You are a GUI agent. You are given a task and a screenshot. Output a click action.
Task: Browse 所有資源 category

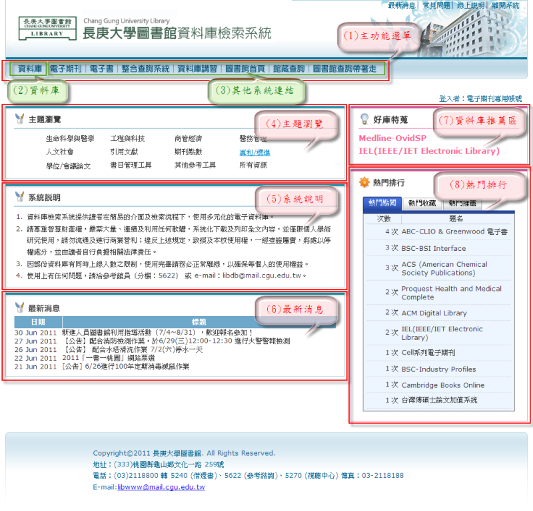(x=253, y=165)
